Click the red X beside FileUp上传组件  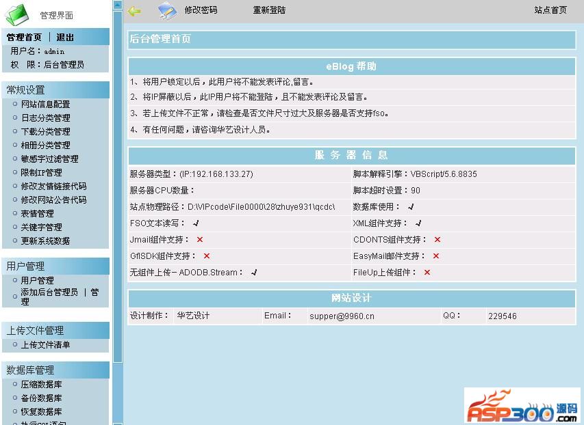[427, 272]
